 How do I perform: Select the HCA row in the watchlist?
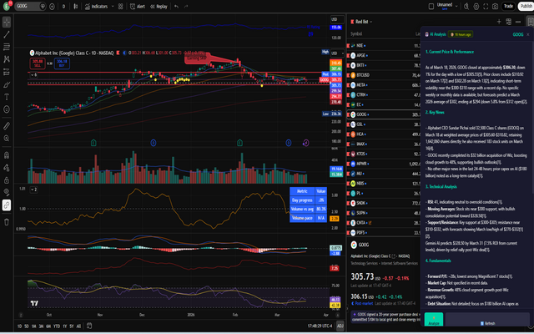pos(384,134)
